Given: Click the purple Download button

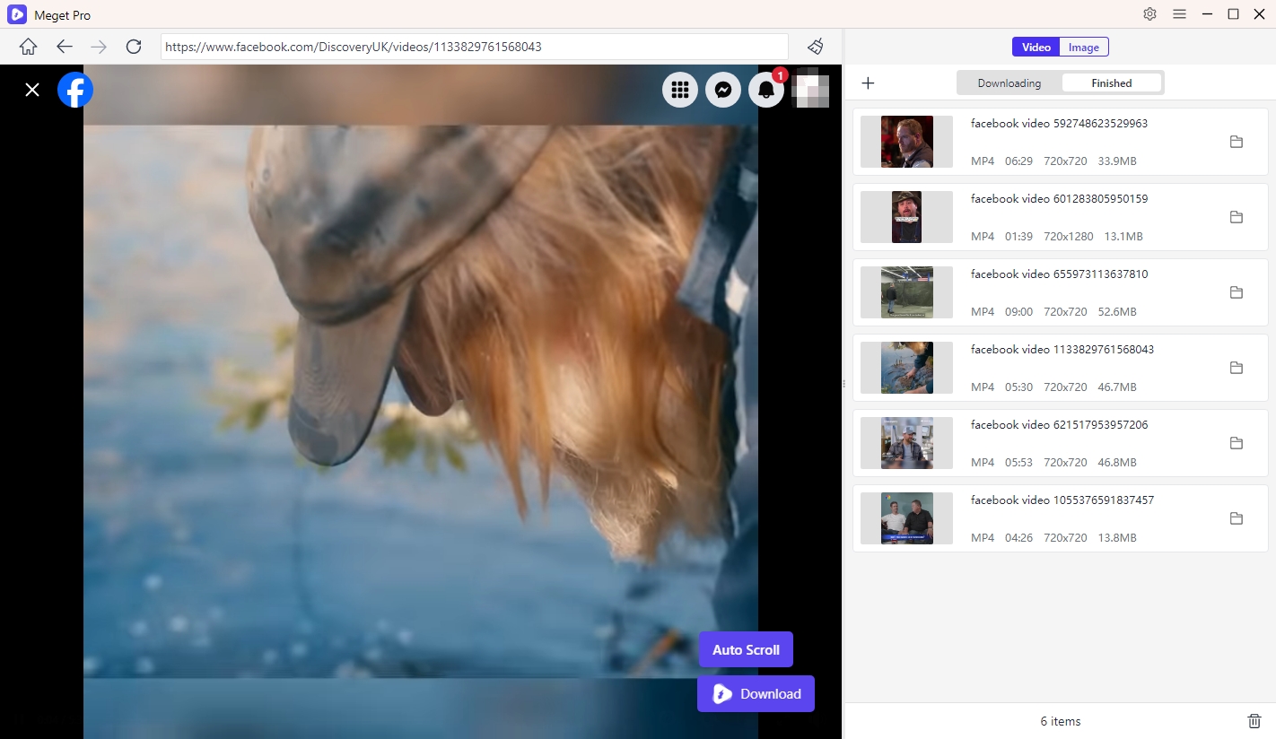Looking at the screenshot, I should tap(756, 694).
